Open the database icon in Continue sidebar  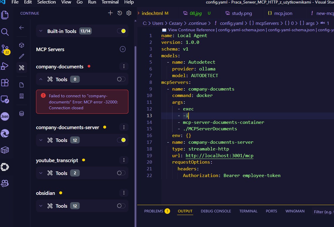coord(21,113)
